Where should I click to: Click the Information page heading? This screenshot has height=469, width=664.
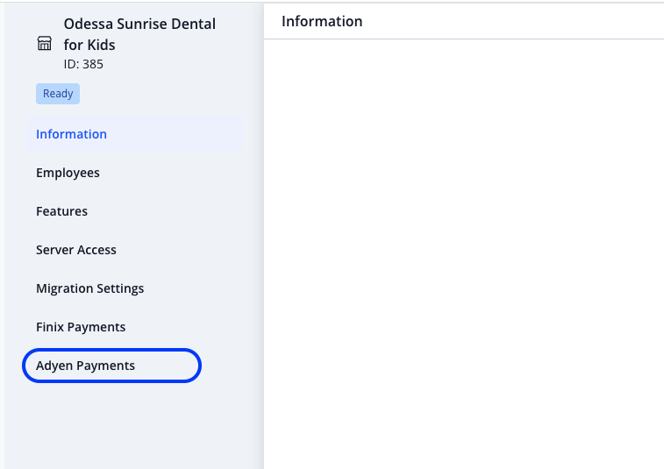(x=322, y=22)
